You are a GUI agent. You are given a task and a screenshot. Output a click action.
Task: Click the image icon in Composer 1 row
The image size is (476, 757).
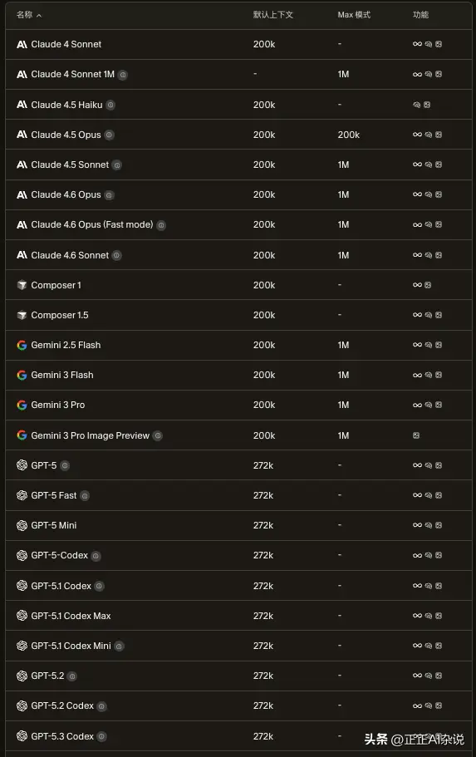(x=428, y=285)
